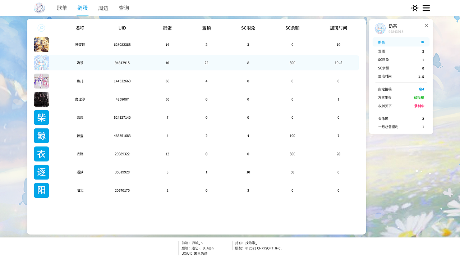Image resolution: width=460 pixels, height=259 pixels.
Task: Click the 已投稿 status for 万古生香
Action: pyautogui.click(x=419, y=97)
